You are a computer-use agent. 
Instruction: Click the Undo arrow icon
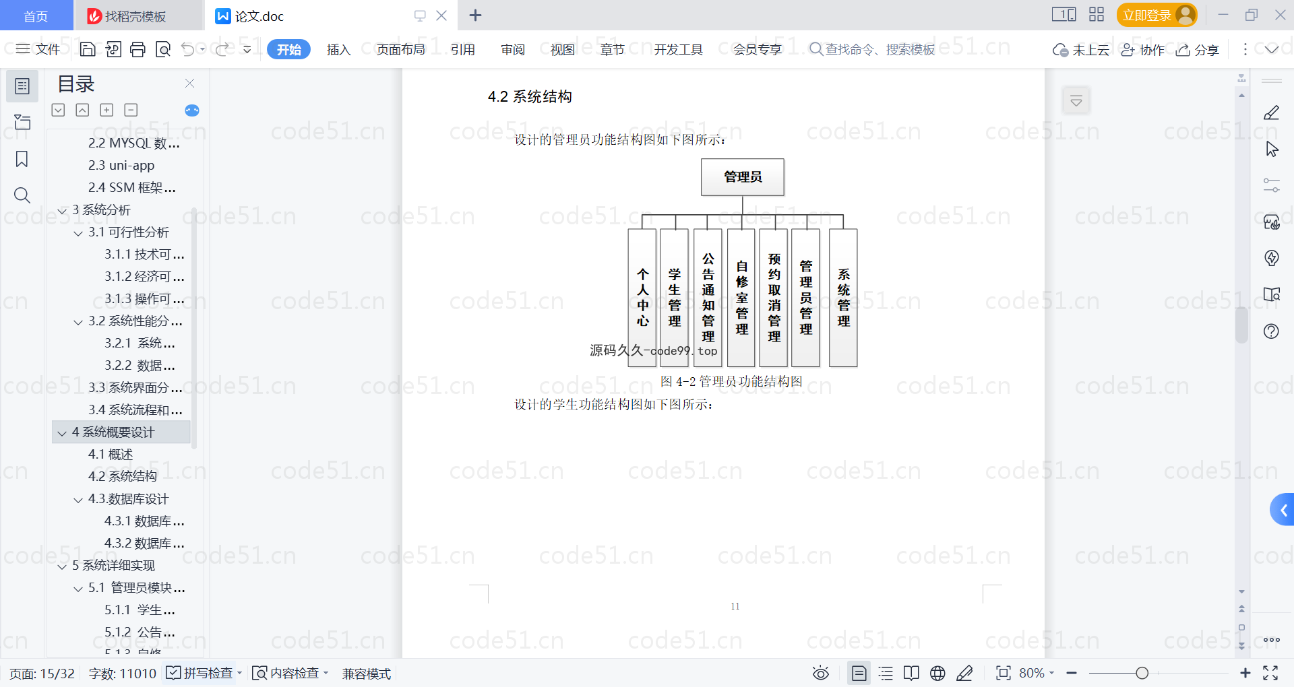pyautogui.click(x=188, y=49)
